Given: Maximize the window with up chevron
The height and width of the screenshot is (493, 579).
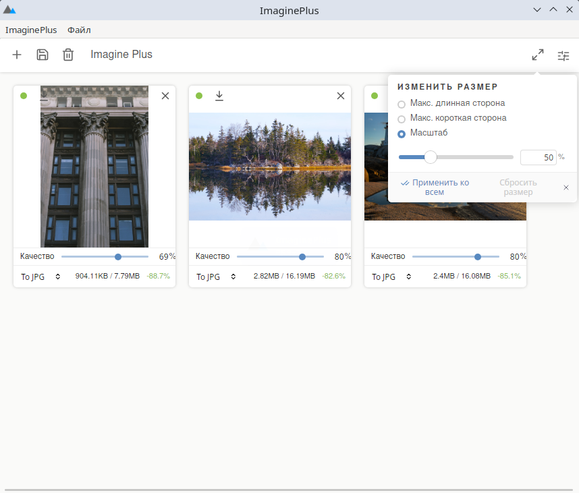Looking at the screenshot, I should (553, 10).
